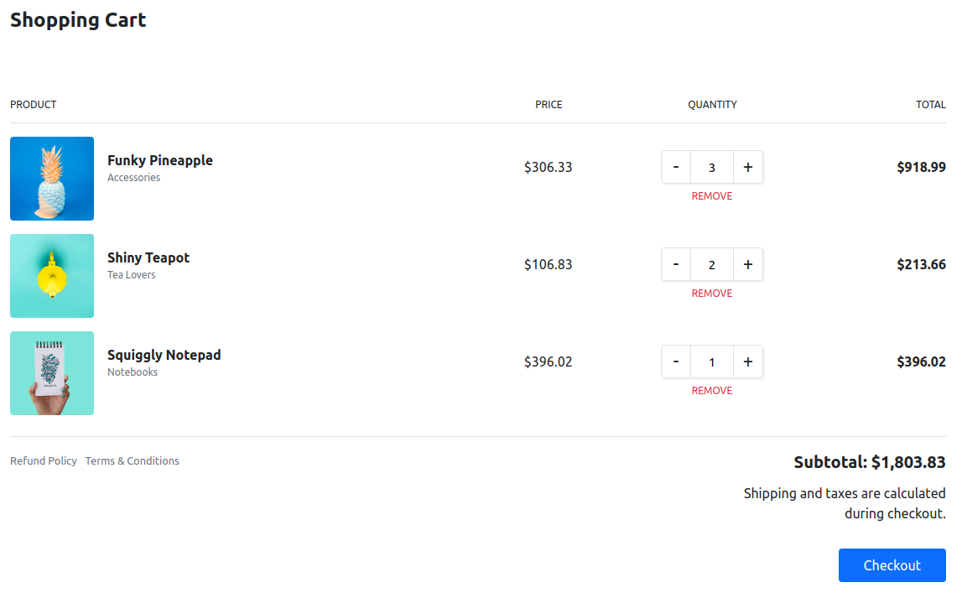Increase Shiny Teapot quantity with plus button
Viewport: 962px width, 593px height.
pos(747,263)
